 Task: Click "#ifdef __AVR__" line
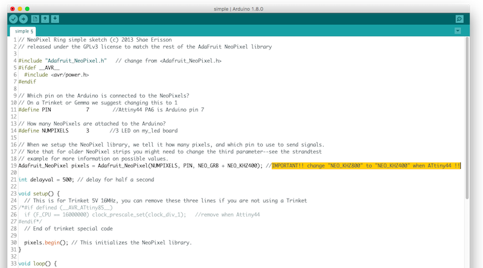tap(39, 68)
